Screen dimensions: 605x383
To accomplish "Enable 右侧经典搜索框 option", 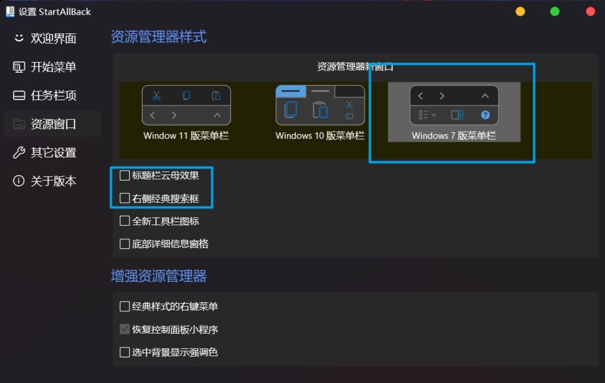I will [x=124, y=198].
